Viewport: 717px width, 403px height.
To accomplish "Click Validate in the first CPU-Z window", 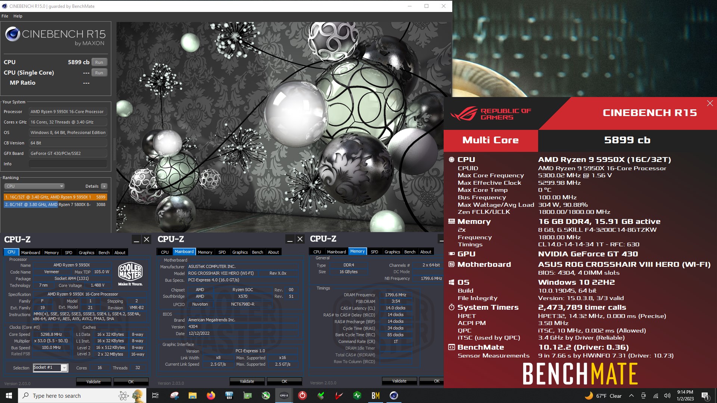I will coord(94,382).
